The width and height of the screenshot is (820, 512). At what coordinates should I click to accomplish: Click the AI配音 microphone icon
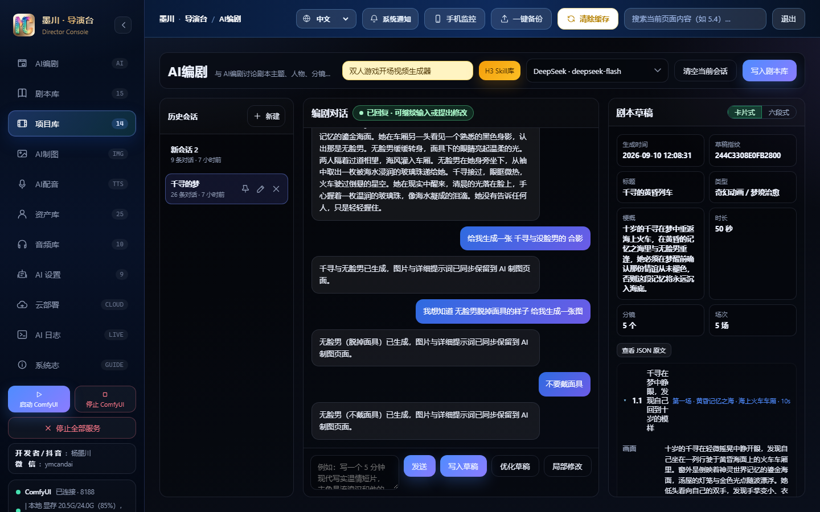tap(22, 184)
